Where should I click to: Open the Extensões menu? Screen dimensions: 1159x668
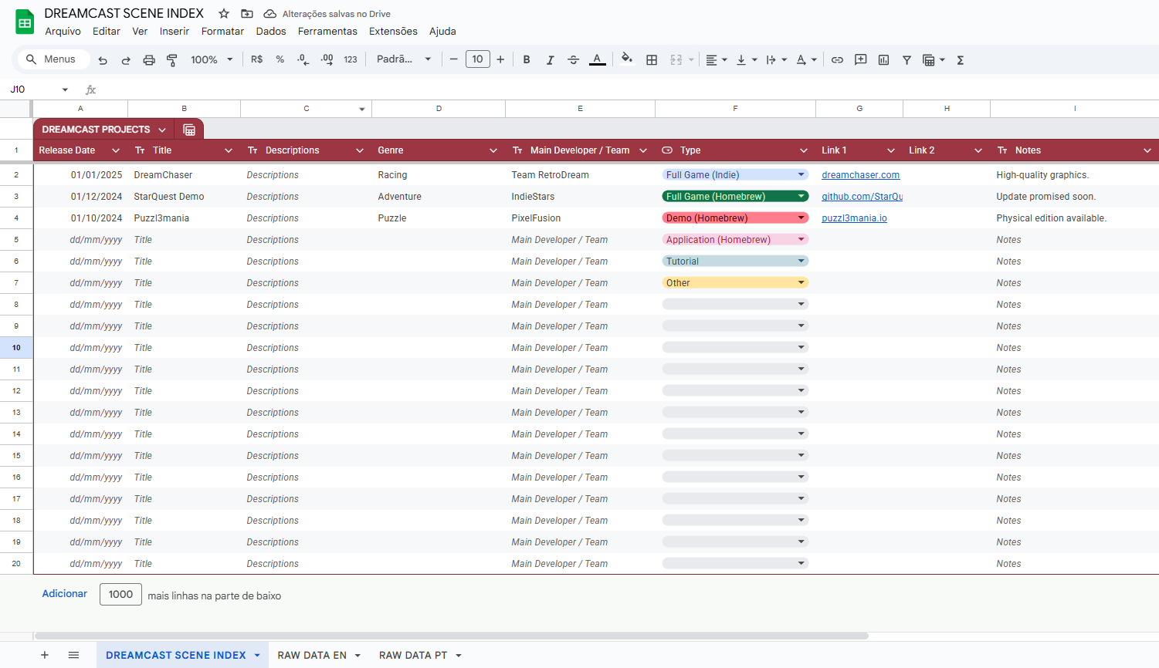(x=393, y=32)
